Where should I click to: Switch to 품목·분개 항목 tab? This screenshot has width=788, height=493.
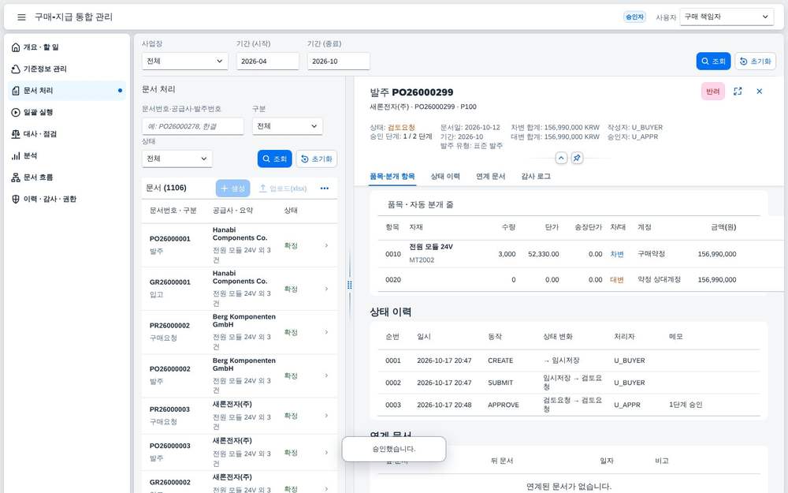pyautogui.click(x=392, y=177)
